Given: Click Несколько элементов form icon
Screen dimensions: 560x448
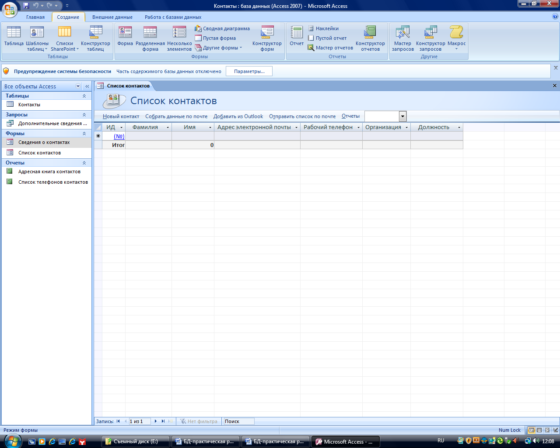Looking at the screenshot, I should (179, 38).
